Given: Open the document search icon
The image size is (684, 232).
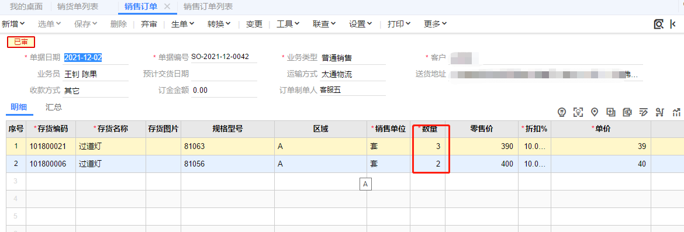Looking at the screenshot, I should (x=659, y=24).
